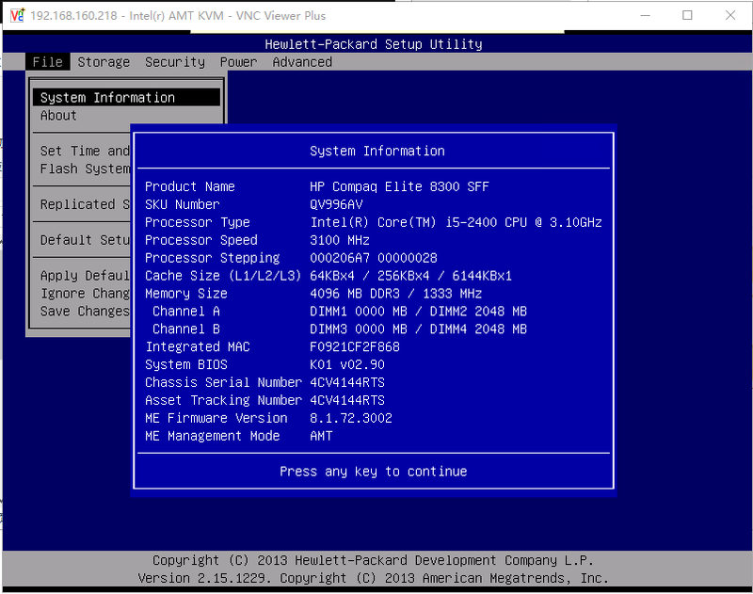This screenshot has height=594, width=753.
Task: Select Save Changes and Exit entry
Action: click(x=84, y=312)
